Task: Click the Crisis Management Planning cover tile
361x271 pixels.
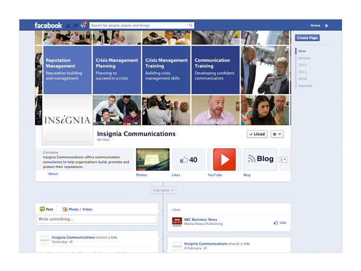Action: coord(117,70)
